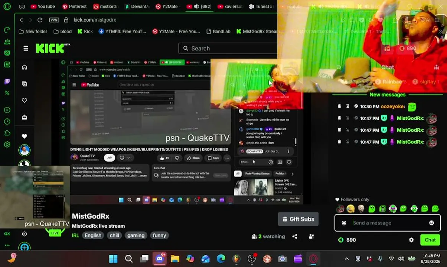Open History clock icon in Opera sidebar
This screenshot has height=267, width=447.
click(7, 121)
